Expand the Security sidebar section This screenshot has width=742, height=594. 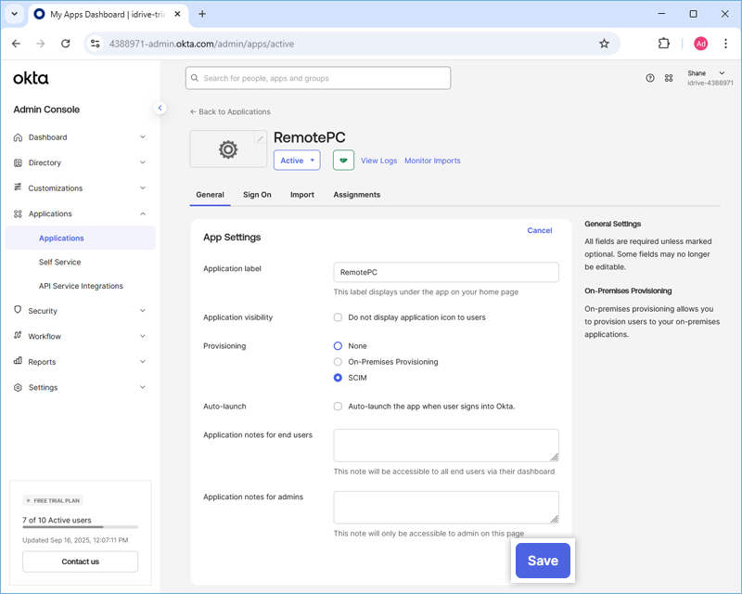click(80, 311)
